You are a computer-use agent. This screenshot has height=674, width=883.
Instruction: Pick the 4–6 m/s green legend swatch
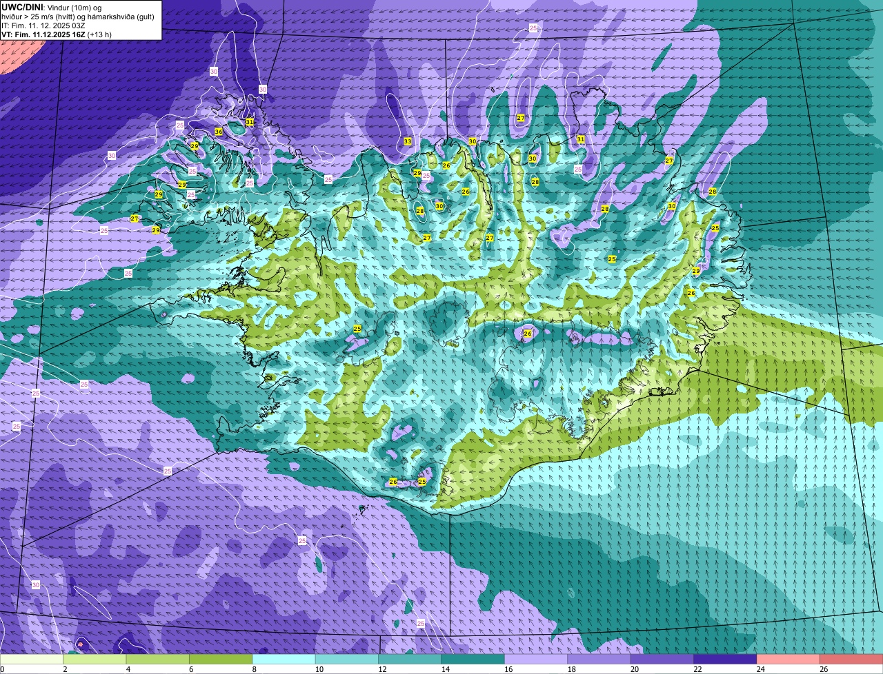click(x=158, y=659)
